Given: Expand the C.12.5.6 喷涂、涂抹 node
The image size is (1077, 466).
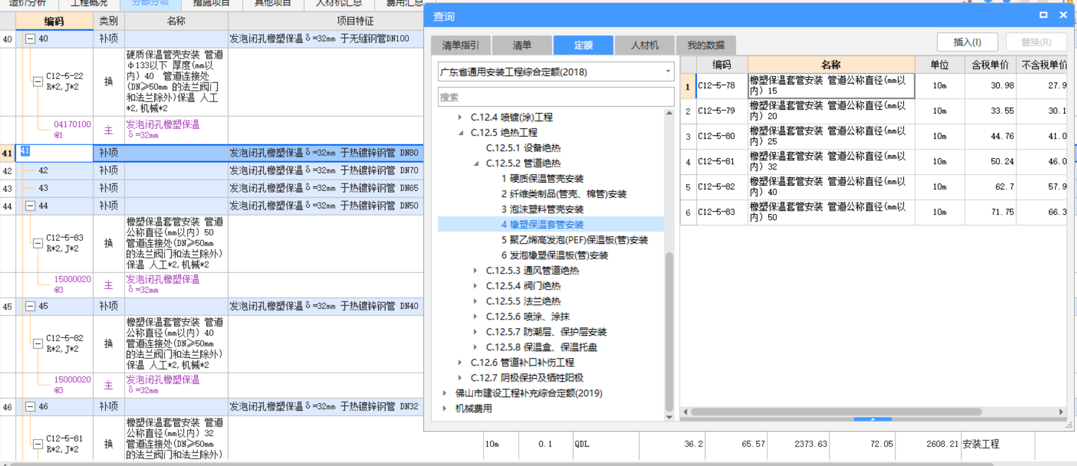Looking at the screenshot, I should pos(475,316).
